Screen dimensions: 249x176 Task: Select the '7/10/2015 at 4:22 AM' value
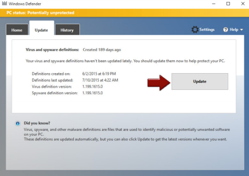click(100, 80)
